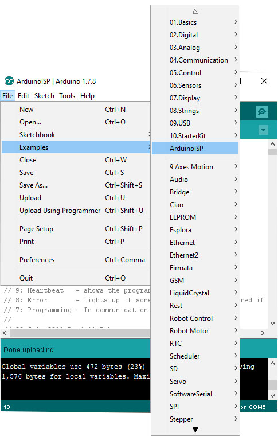Expand 04.Communication examples submenu

tap(195, 60)
